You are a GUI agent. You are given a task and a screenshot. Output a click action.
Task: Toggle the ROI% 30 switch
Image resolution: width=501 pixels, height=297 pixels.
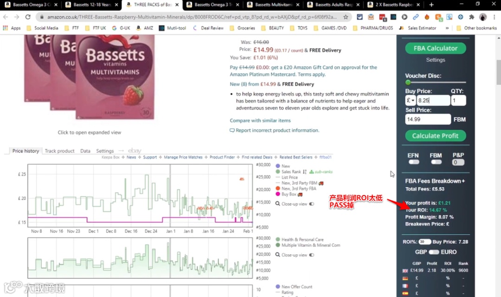[x=424, y=242]
